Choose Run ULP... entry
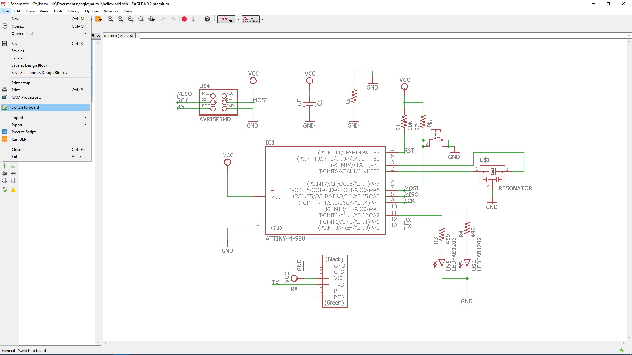 click(45, 139)
